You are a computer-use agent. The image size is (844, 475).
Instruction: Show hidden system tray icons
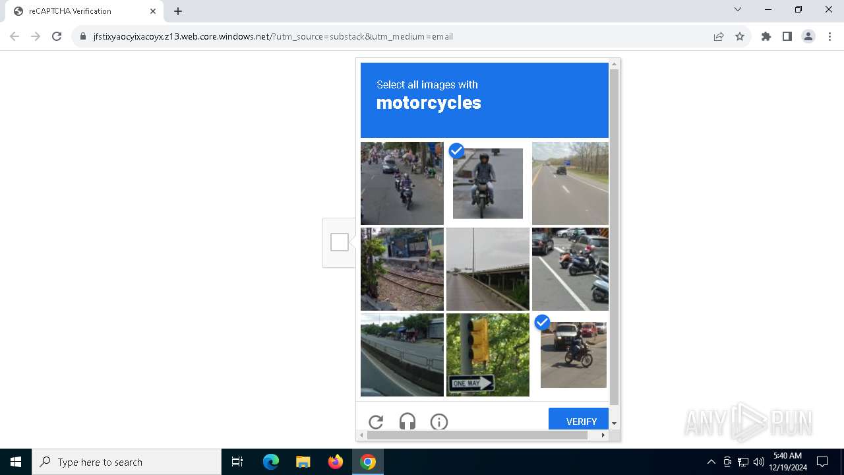pyautogui.click(x=711, y=462)
